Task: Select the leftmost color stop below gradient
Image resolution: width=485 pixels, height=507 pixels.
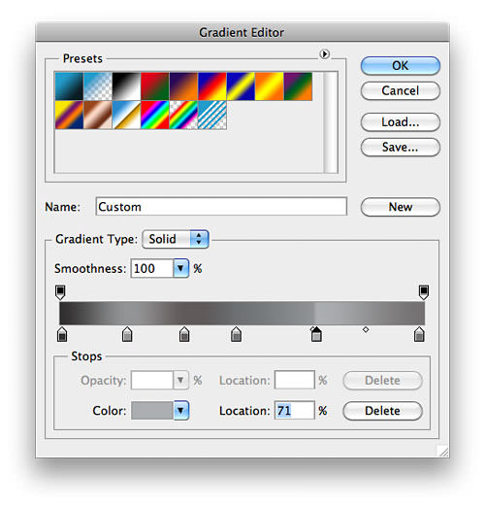Action: pos(62,334)
